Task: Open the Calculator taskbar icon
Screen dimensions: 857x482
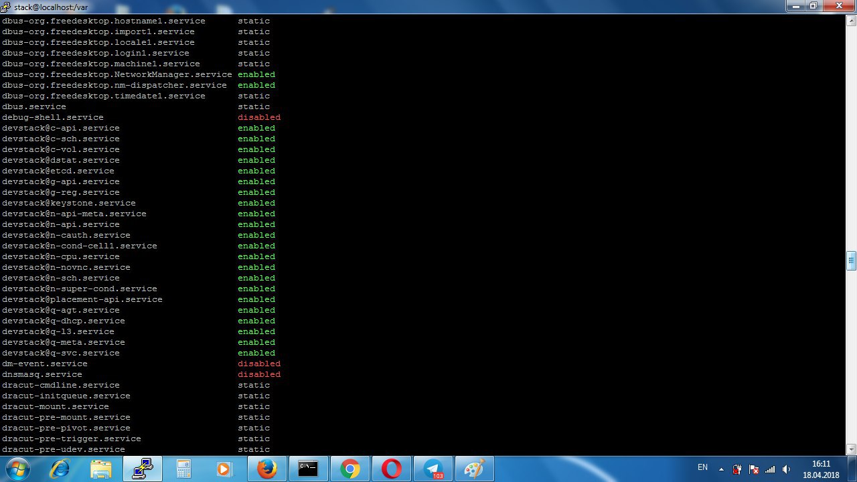Action: pos(184,469)
